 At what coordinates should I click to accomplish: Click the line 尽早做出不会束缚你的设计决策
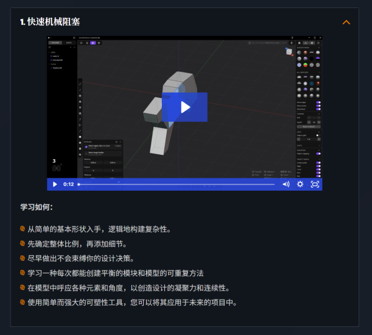81,258
